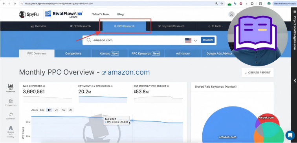Click the Shared Paid Keywords (Kombat) heading

[215, 86]
